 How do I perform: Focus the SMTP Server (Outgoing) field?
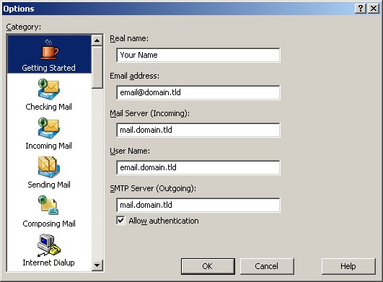point(198,205)
